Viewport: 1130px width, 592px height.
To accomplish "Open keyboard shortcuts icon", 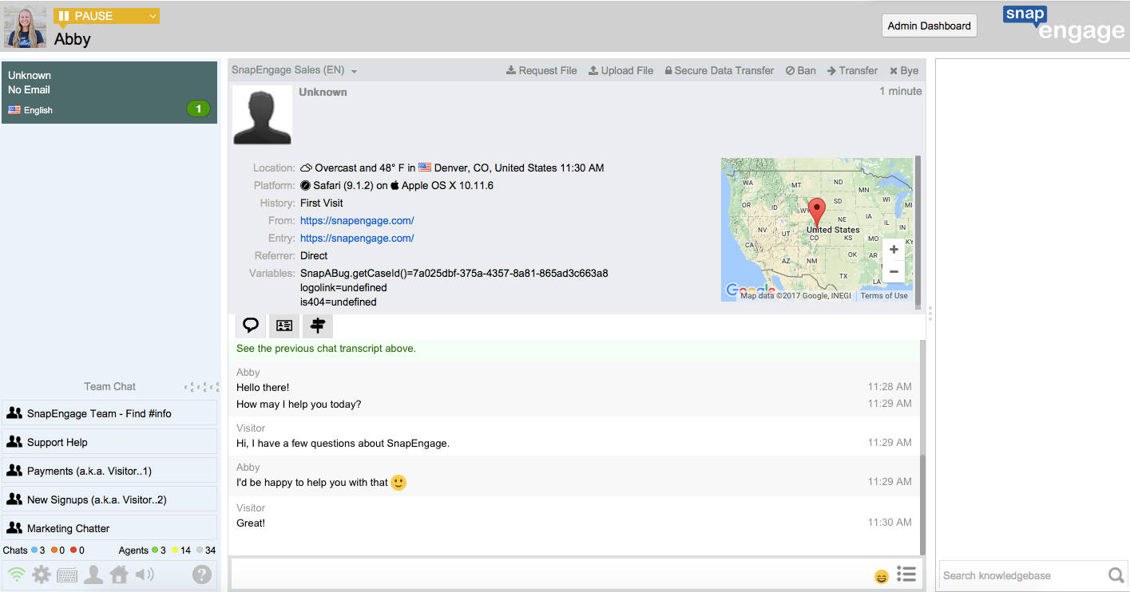I will 67,574.
